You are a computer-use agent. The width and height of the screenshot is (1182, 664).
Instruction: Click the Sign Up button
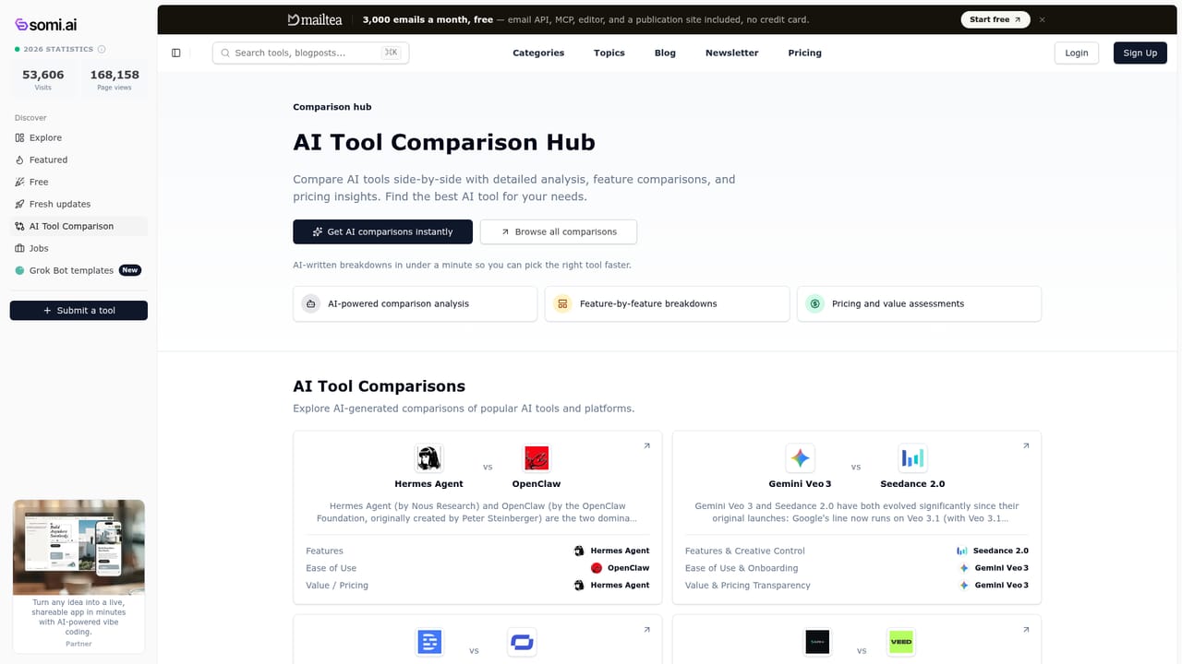tap(1140, 53)
